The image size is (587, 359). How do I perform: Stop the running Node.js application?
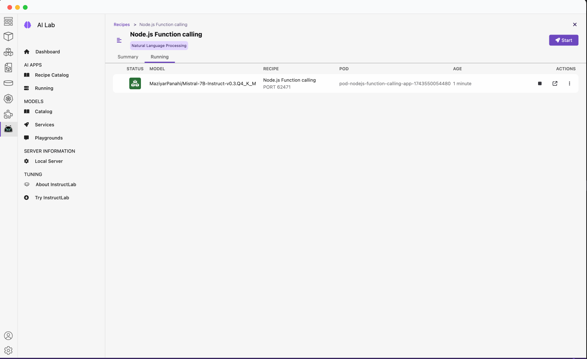pos(540,83)
